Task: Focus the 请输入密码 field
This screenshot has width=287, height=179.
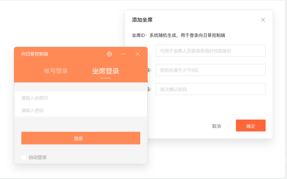Action: coord(81,110)
